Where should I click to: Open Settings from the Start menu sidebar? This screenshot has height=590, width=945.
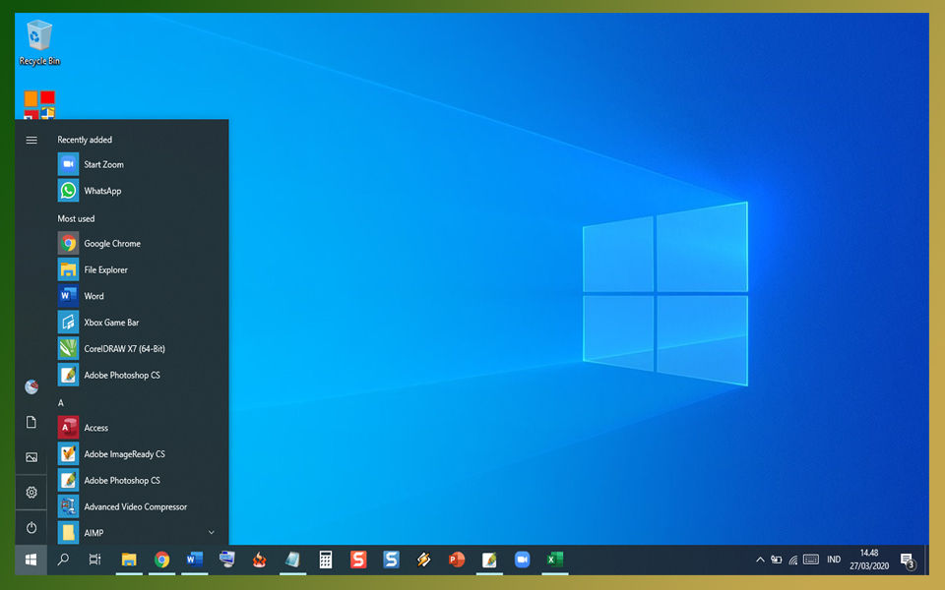(x=31, y=492)
